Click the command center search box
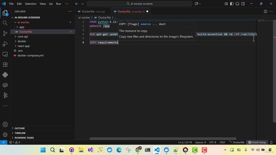Screen dimensions: 276x155 tap(139, 4)
